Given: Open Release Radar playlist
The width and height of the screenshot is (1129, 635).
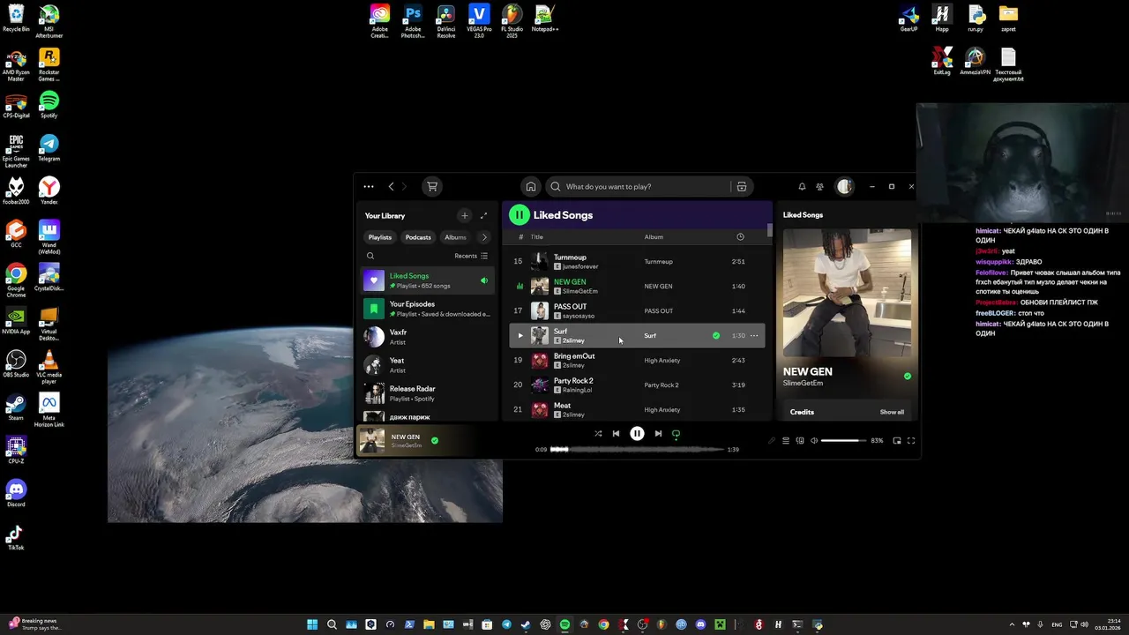Looking at the screenshot, I should tap(428, 393).
